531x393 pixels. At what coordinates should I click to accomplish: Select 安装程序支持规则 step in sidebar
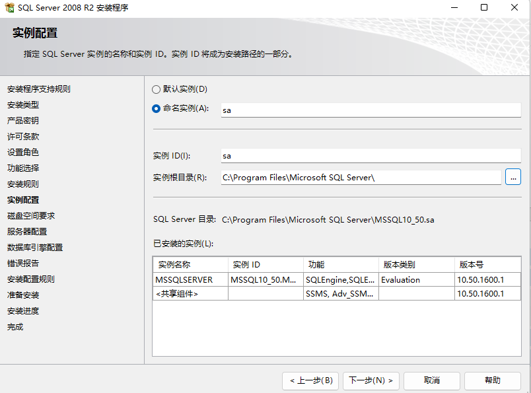pos(38,89)
